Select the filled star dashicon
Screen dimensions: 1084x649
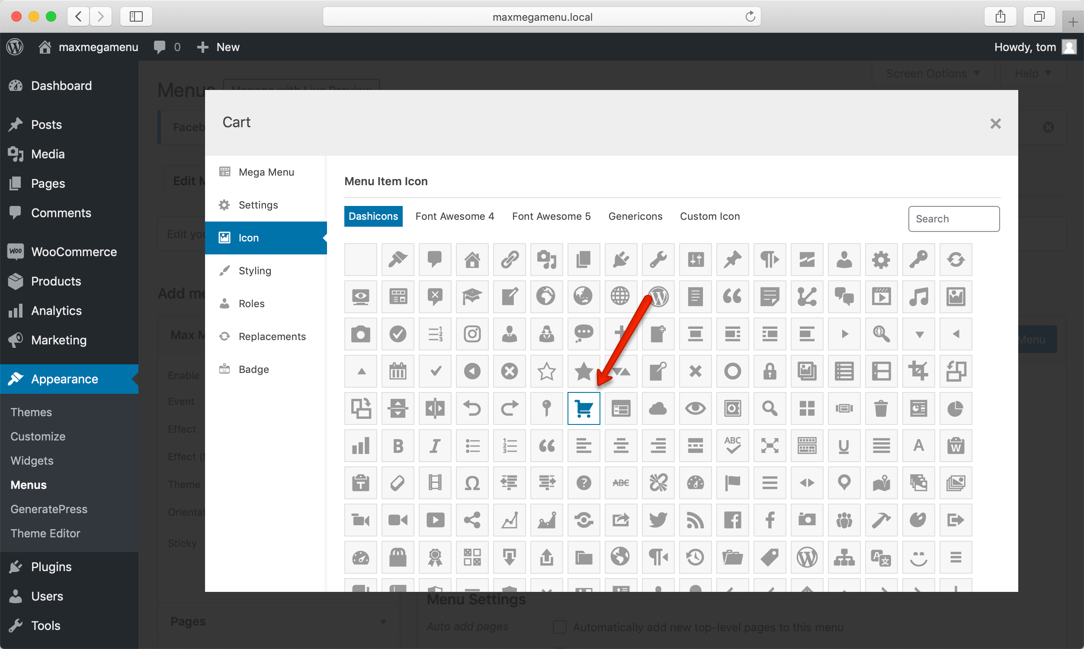tap(584, 371)
